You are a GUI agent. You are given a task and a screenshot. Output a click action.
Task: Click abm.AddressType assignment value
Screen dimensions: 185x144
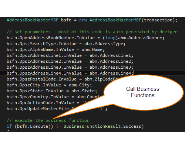tap(104, 44)
